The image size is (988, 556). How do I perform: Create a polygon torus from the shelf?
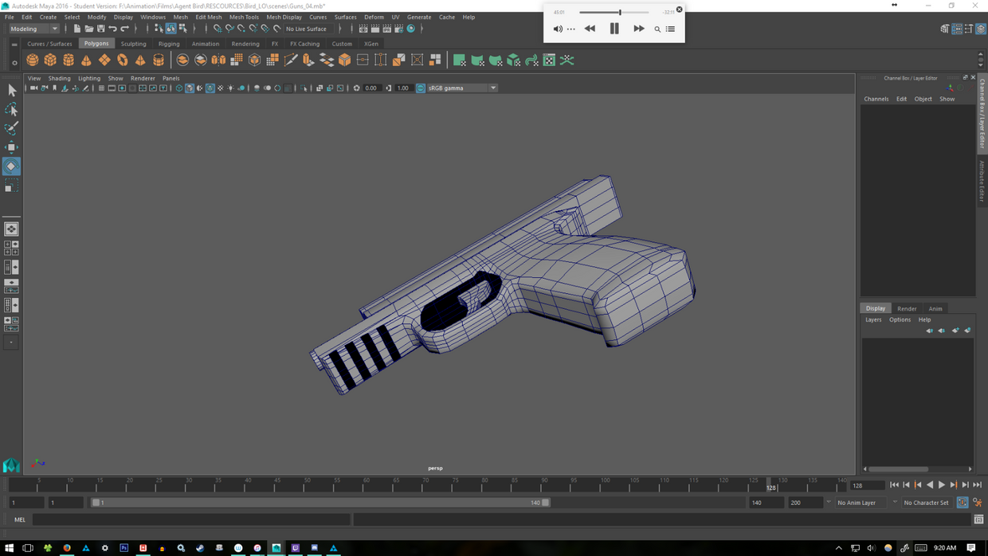coord(122,61)
